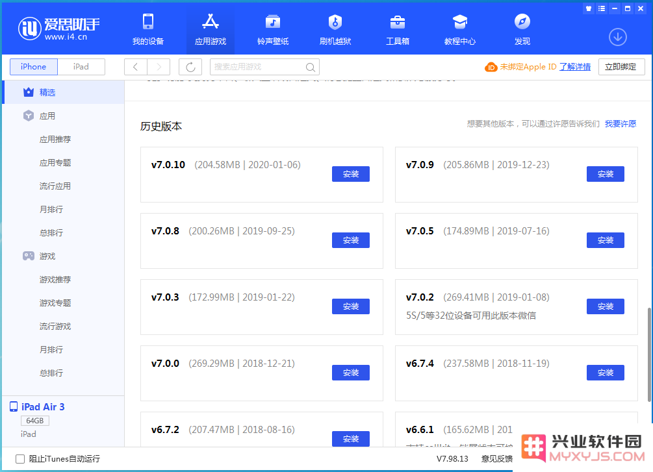The image size is (653, 472).
Task: Open the list menu icon in title bar
Action: pyautogui.click(x=602, y=8)
